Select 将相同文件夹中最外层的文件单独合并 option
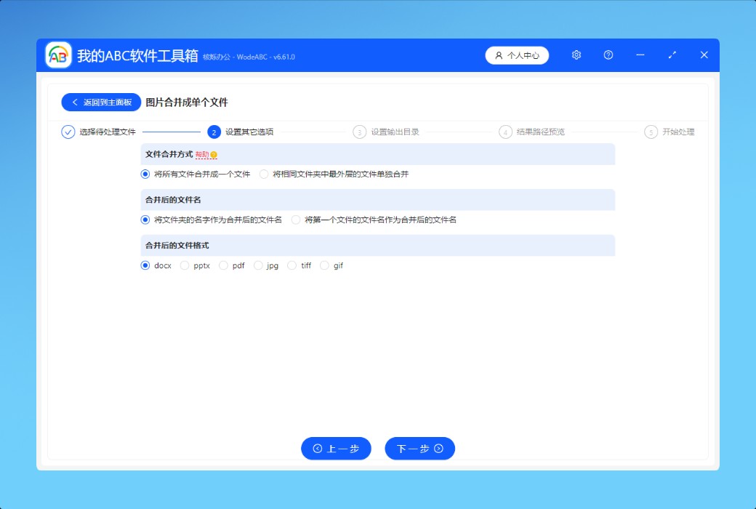 pyautogui.click(x=264, y=175)
